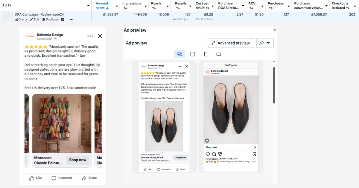This screenshot has height=188, width=359.
Task: Open Moroccan slippers carousel image
Action: [62, 124]
